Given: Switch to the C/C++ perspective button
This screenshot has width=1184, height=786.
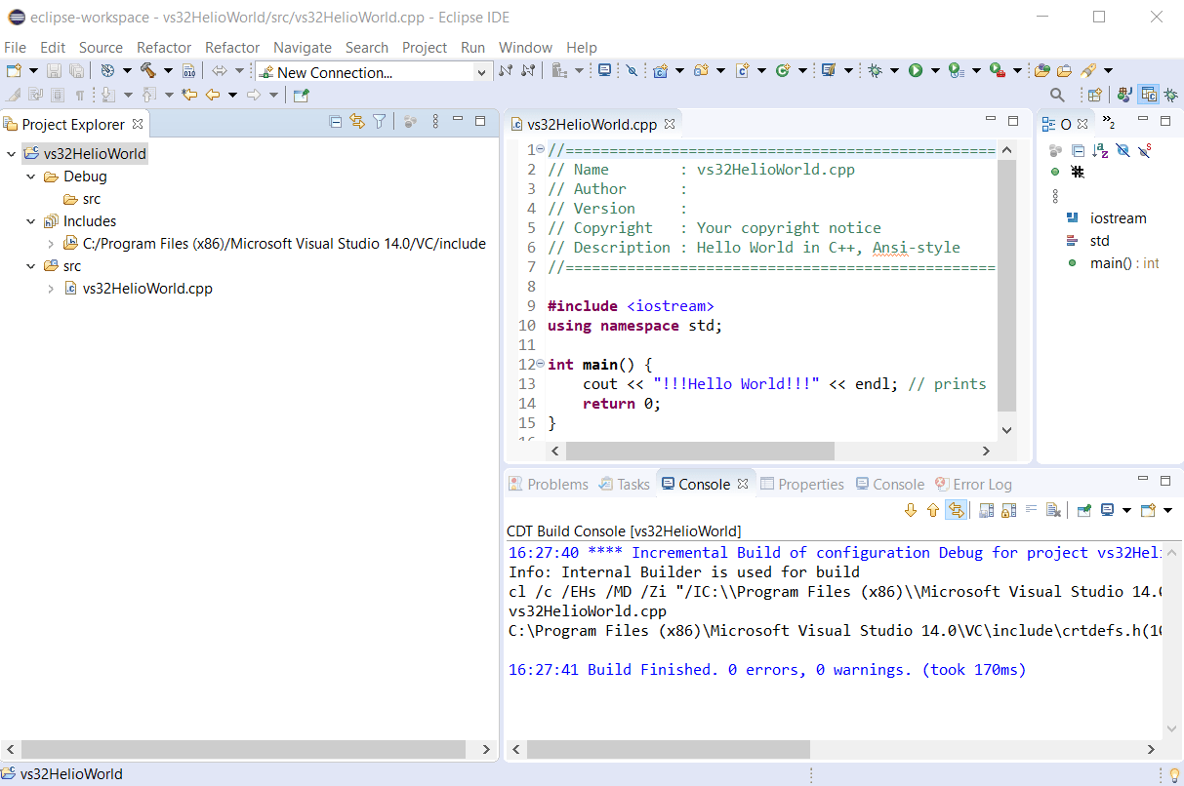Looking at the screenshot, I should 1149,95.
